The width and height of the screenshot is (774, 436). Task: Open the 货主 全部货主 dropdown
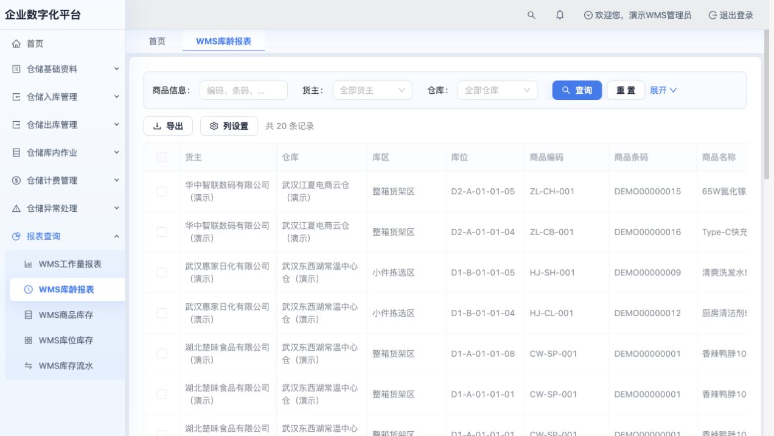point(372,90)
